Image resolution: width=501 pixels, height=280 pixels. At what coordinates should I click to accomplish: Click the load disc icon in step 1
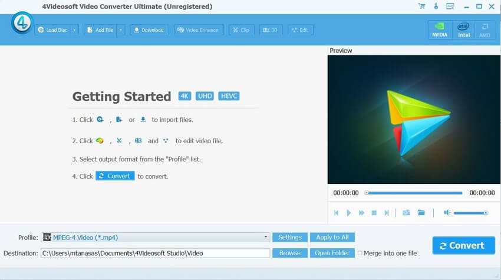pos(100,120)
